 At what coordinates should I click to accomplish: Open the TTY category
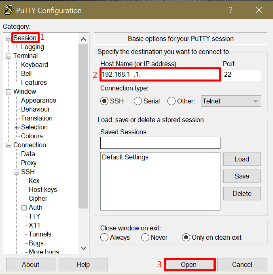click(x=35, y=217)
